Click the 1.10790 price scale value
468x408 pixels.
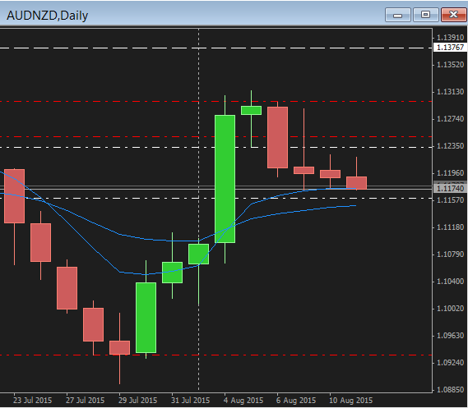450,254
